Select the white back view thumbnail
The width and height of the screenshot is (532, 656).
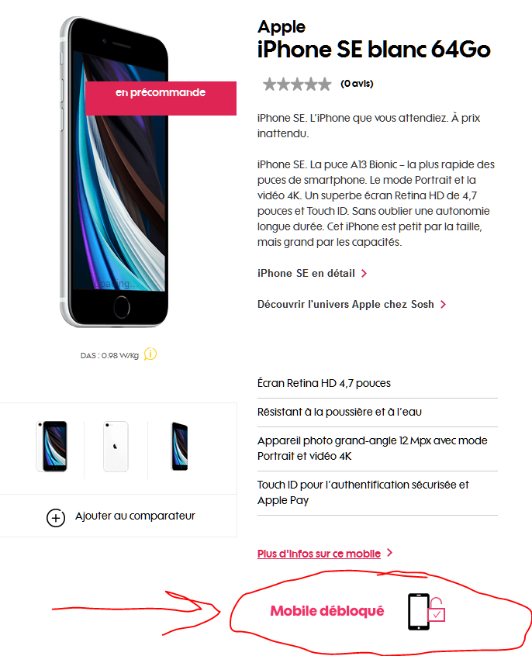(x=116, y=447)
